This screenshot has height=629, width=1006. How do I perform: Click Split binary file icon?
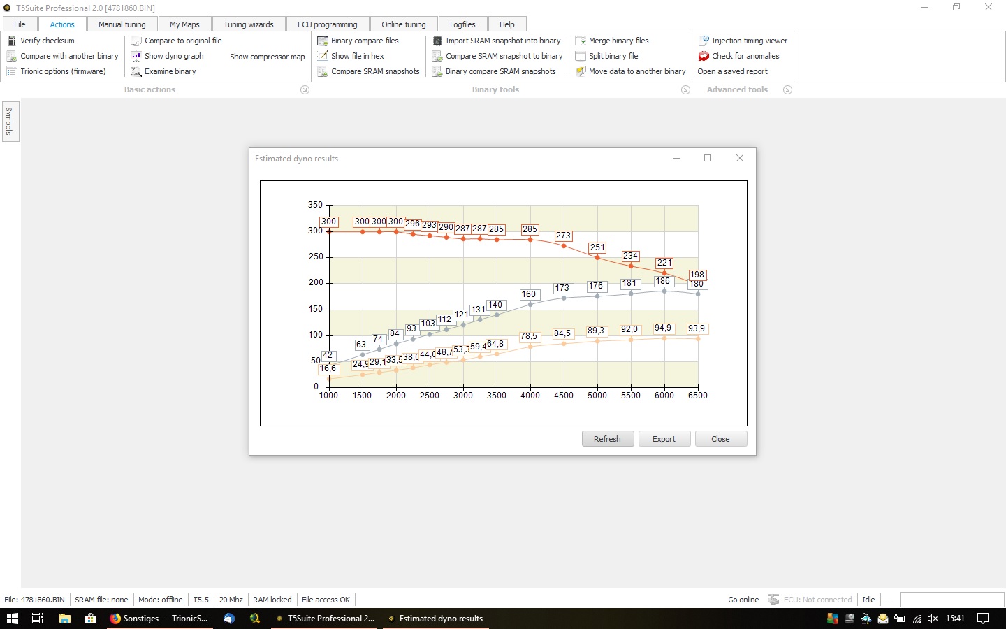tap(580, 56)
